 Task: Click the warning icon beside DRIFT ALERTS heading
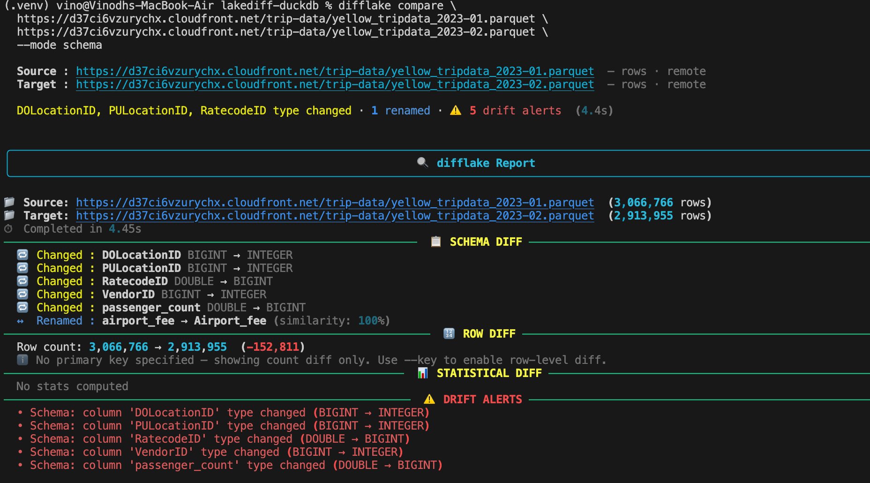[429, 399]
